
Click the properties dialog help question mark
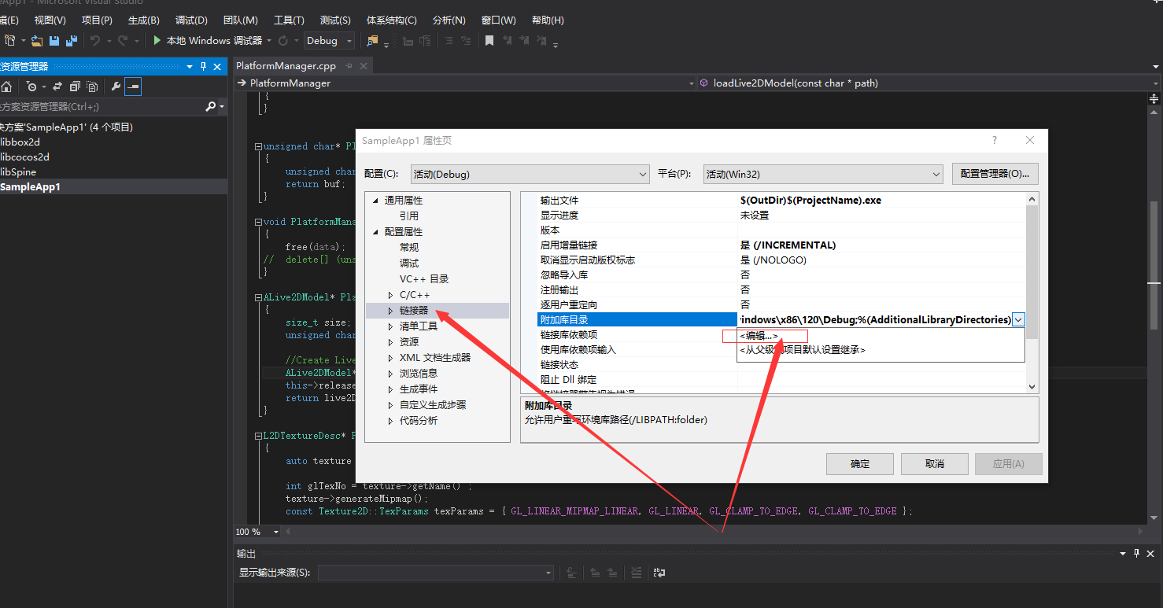[995, 140]
